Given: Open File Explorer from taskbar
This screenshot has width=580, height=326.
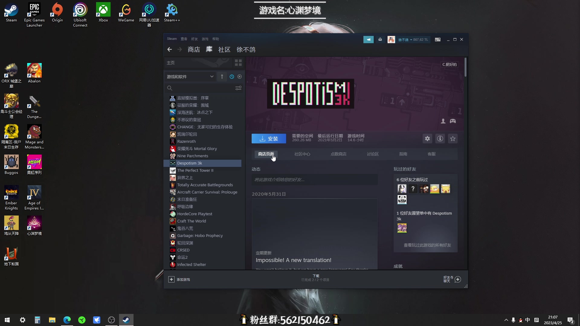Looking at the screenshot, I should (x=52, y=320).
